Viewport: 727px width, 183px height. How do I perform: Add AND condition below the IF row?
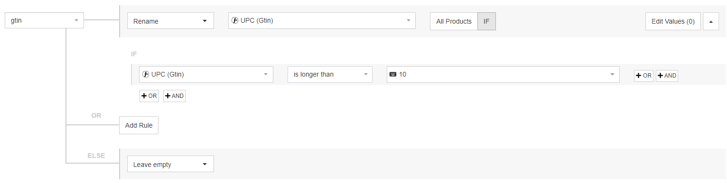tap(174, 96)
